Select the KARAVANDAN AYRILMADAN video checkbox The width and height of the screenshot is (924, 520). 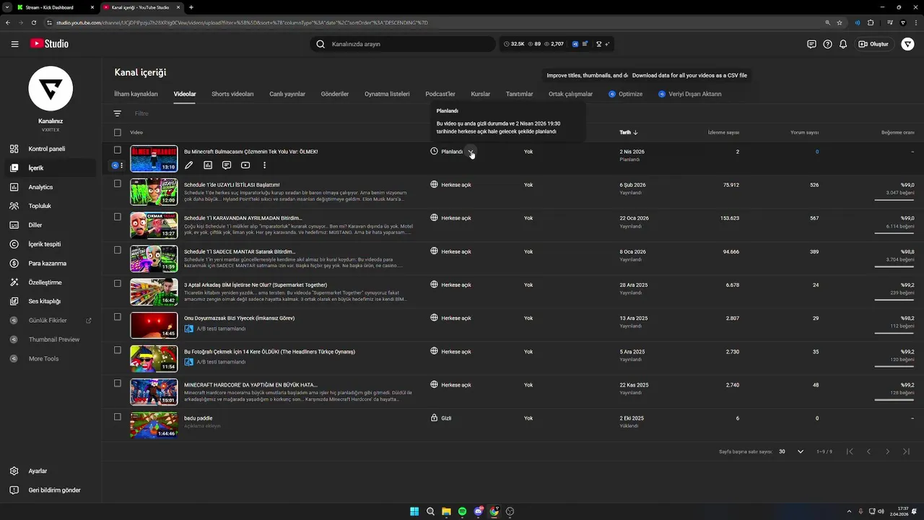click(118, 217)
